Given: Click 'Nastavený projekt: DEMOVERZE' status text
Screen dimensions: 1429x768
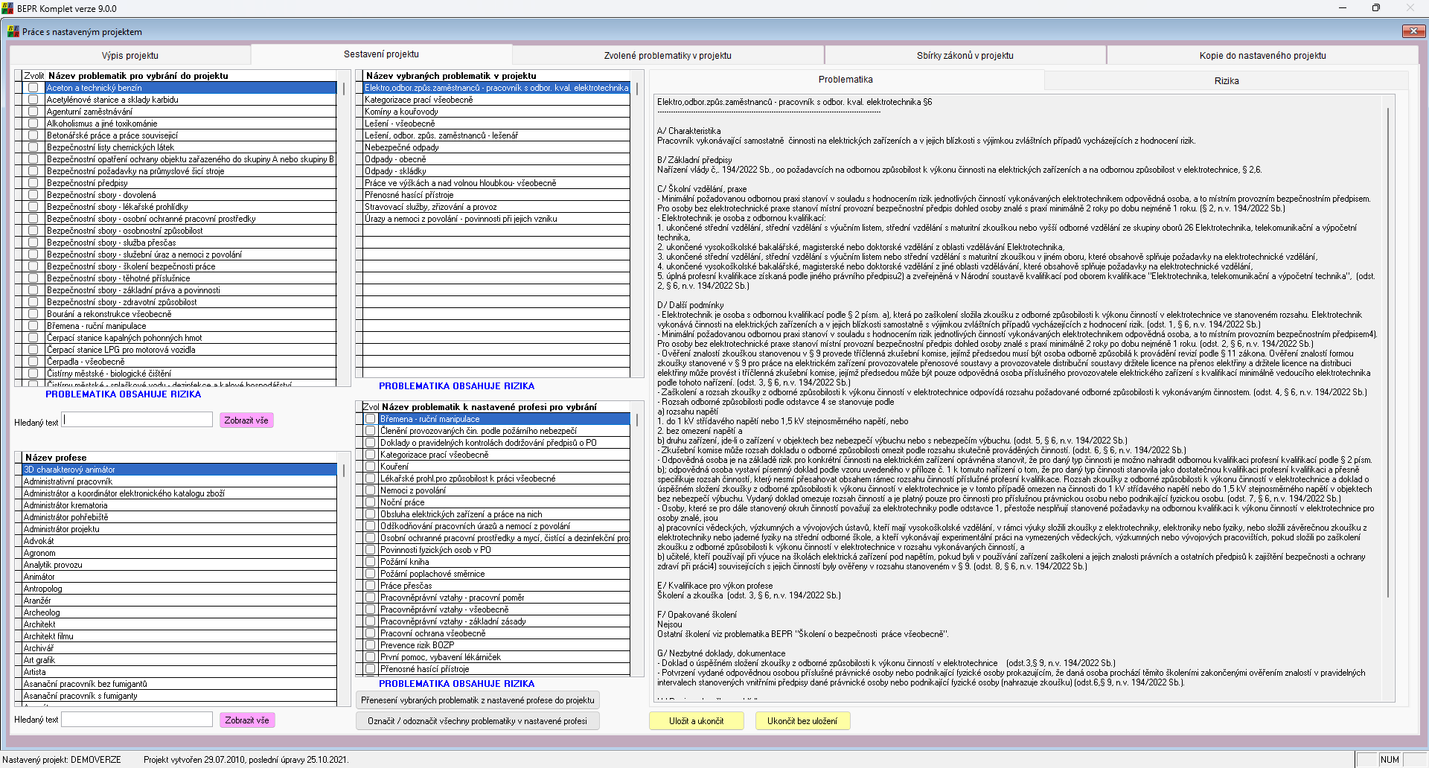Looking at the screenshot, I should pyautogui.click(x=62, y=760).
